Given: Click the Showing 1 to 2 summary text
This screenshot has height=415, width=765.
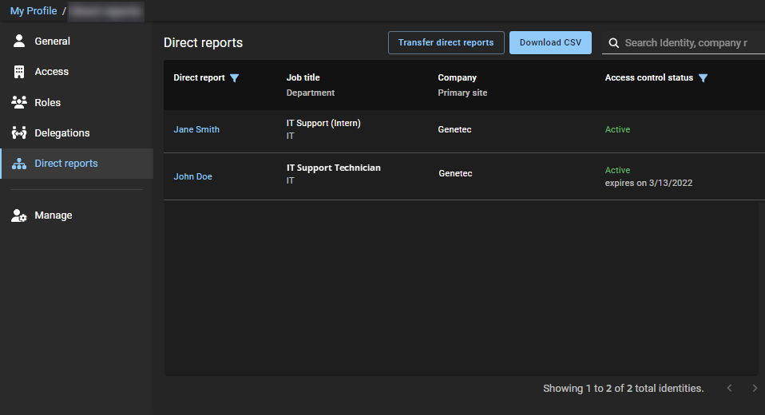Looking at the screenshot, I should click(x=624, y=388).
